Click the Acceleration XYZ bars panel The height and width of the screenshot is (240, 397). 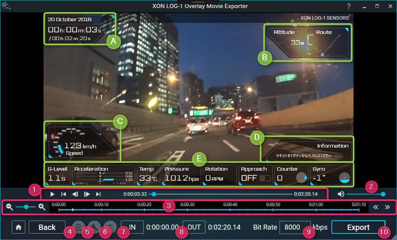(103, 175)
